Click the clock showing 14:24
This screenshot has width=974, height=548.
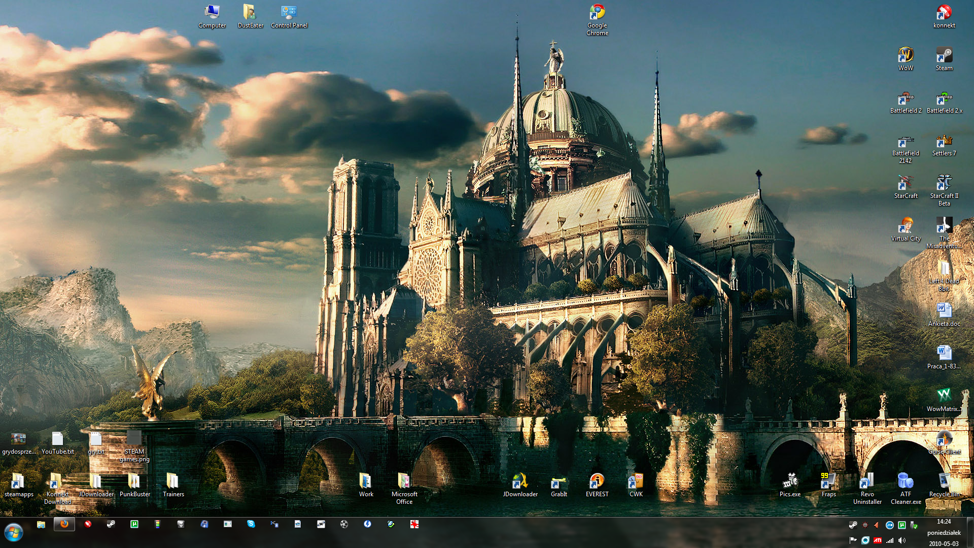(x=944, y=522)
